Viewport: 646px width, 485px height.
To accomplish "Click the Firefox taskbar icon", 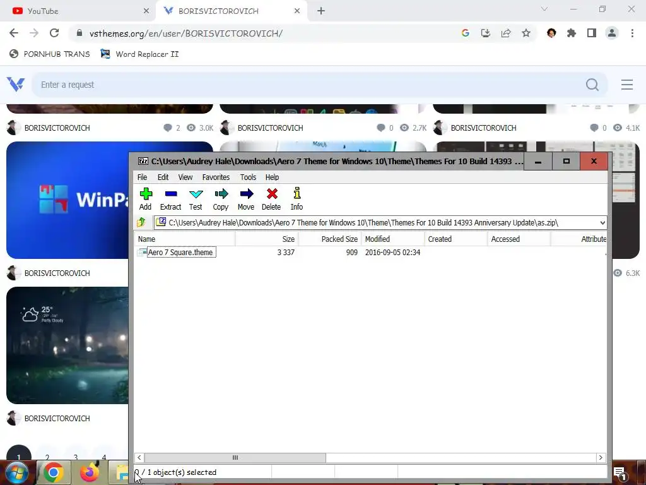I will tap(89, 472).
